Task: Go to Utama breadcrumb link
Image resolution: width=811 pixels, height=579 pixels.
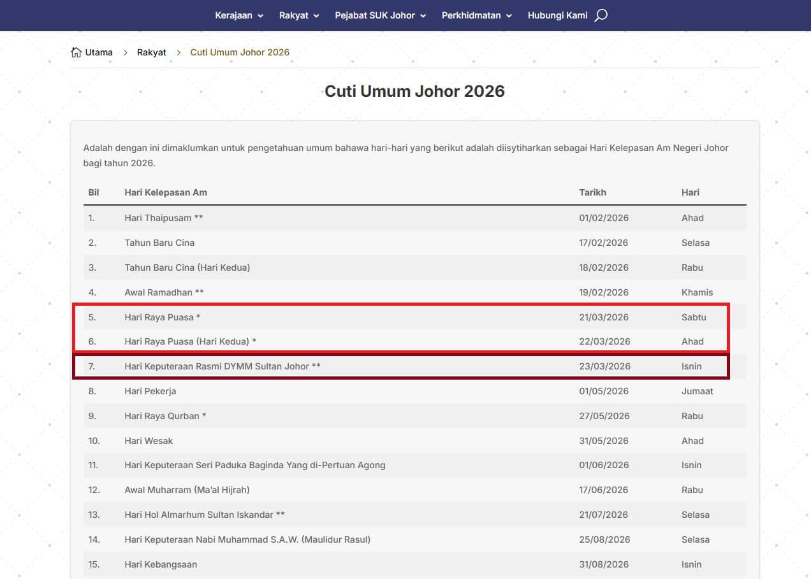Action: [99, 52]
